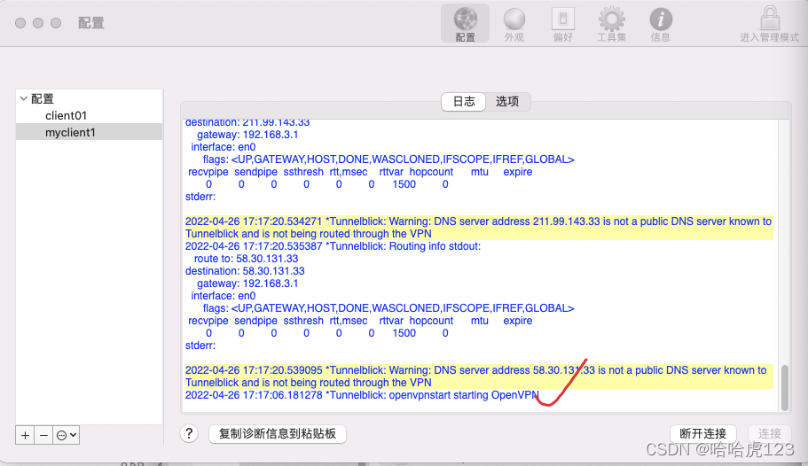Switch to the 日志 (Log) tab
Viewport: 808px width, 466px height.
[x=464, y=101]
